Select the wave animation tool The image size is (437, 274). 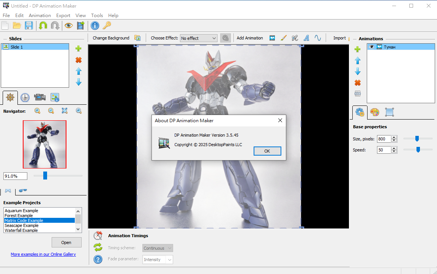point(318,38)
